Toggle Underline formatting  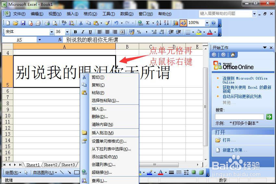90,32
